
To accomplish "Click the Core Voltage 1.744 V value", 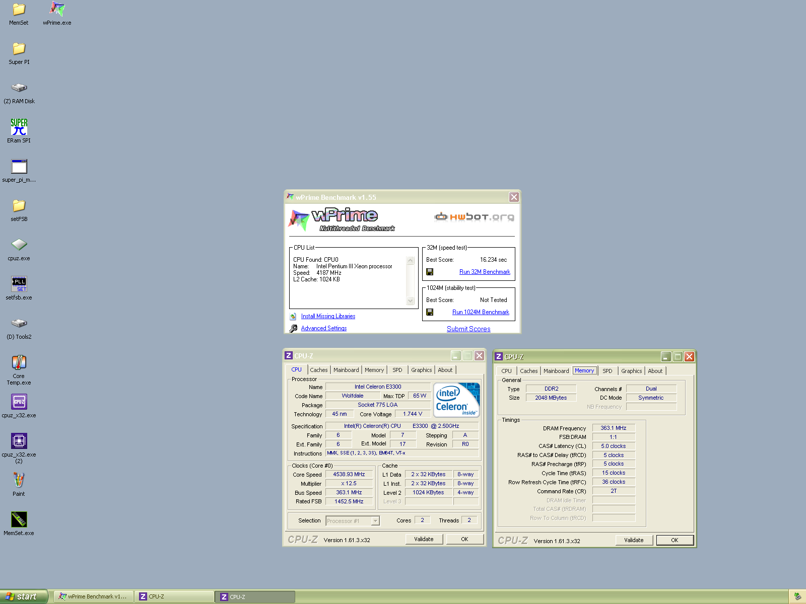I will pos(412,414).
